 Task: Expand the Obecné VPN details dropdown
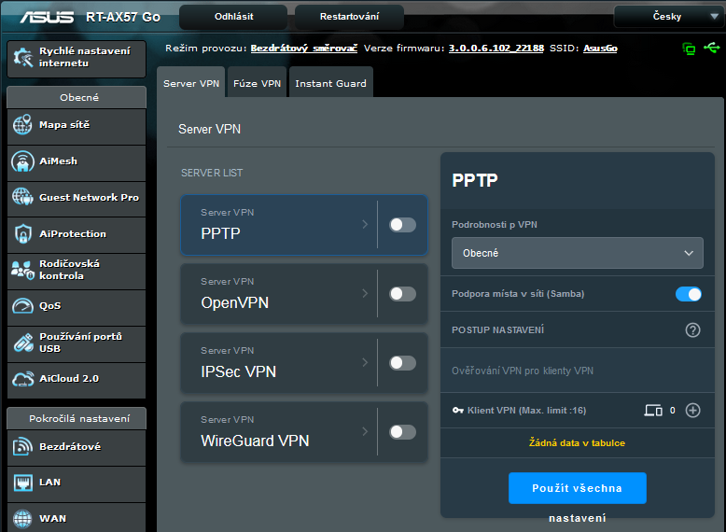[x=577, y=253]
